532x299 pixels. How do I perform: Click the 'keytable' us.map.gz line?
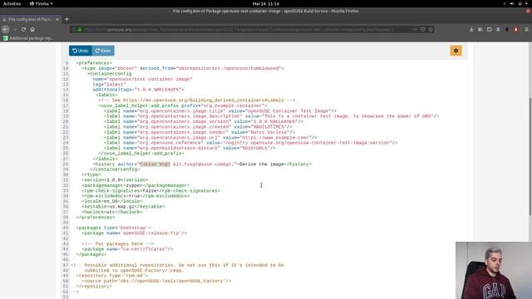(x=123, y=207)
